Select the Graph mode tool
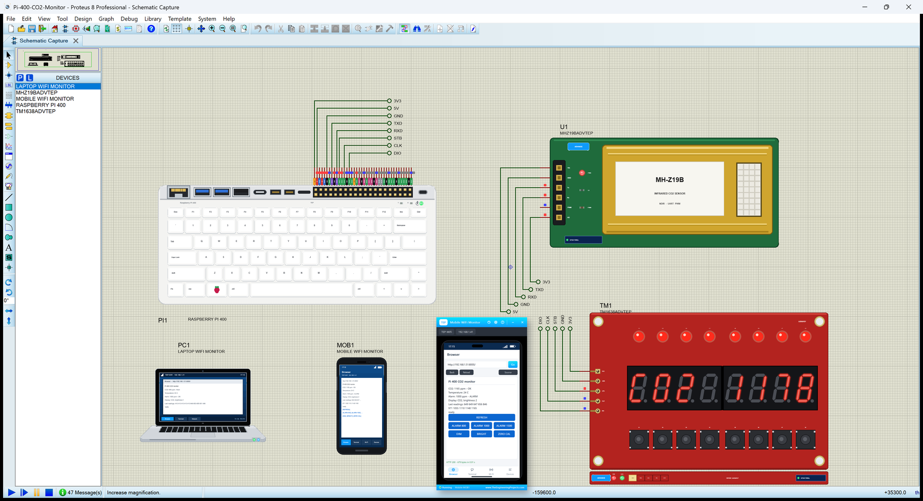The height and width of the screenshot is (501, 923). 9,146
